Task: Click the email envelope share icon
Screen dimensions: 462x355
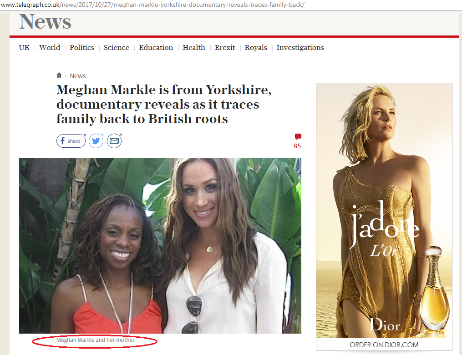Action: [x=114, y=141]
